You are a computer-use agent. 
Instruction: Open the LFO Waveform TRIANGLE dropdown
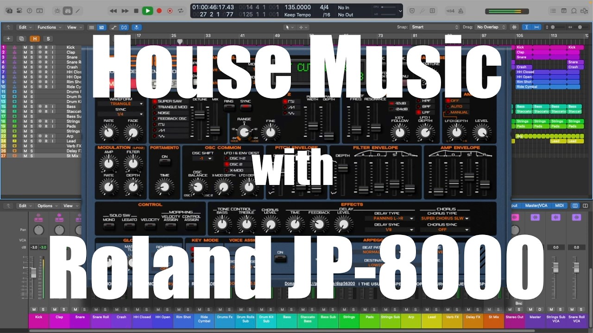coord(120,104)
